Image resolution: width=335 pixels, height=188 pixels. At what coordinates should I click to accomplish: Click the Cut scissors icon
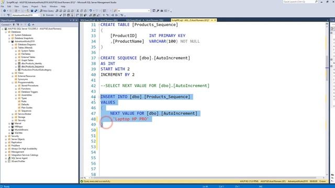[77, 10]
